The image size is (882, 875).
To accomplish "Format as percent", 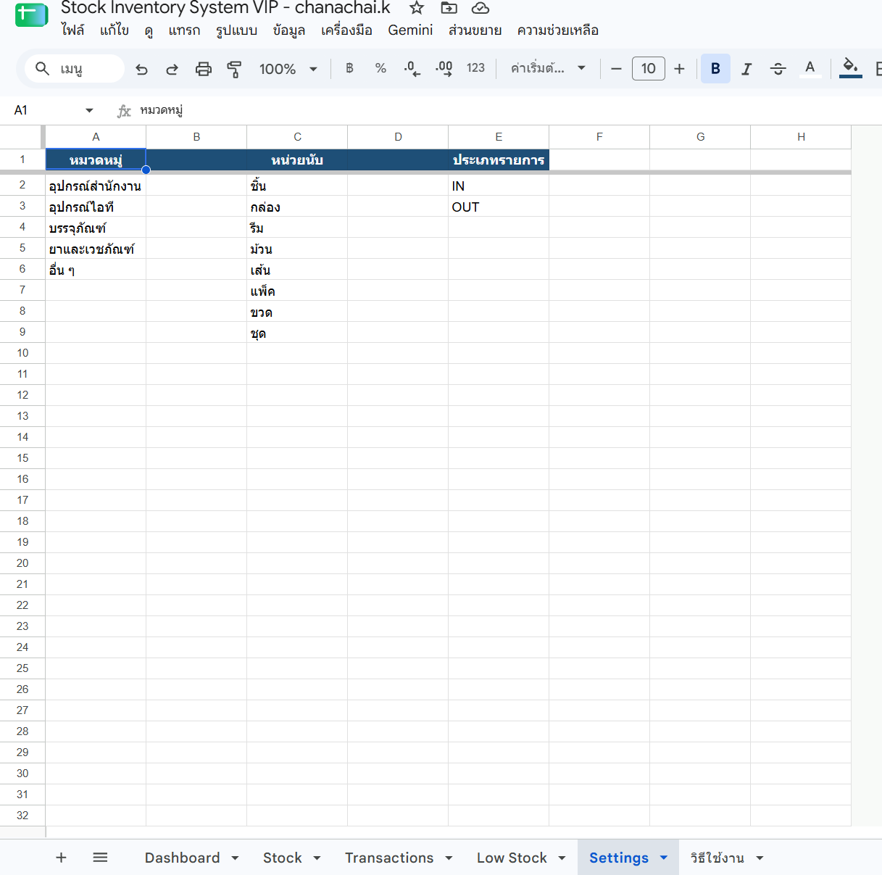I will click(380, 68).
